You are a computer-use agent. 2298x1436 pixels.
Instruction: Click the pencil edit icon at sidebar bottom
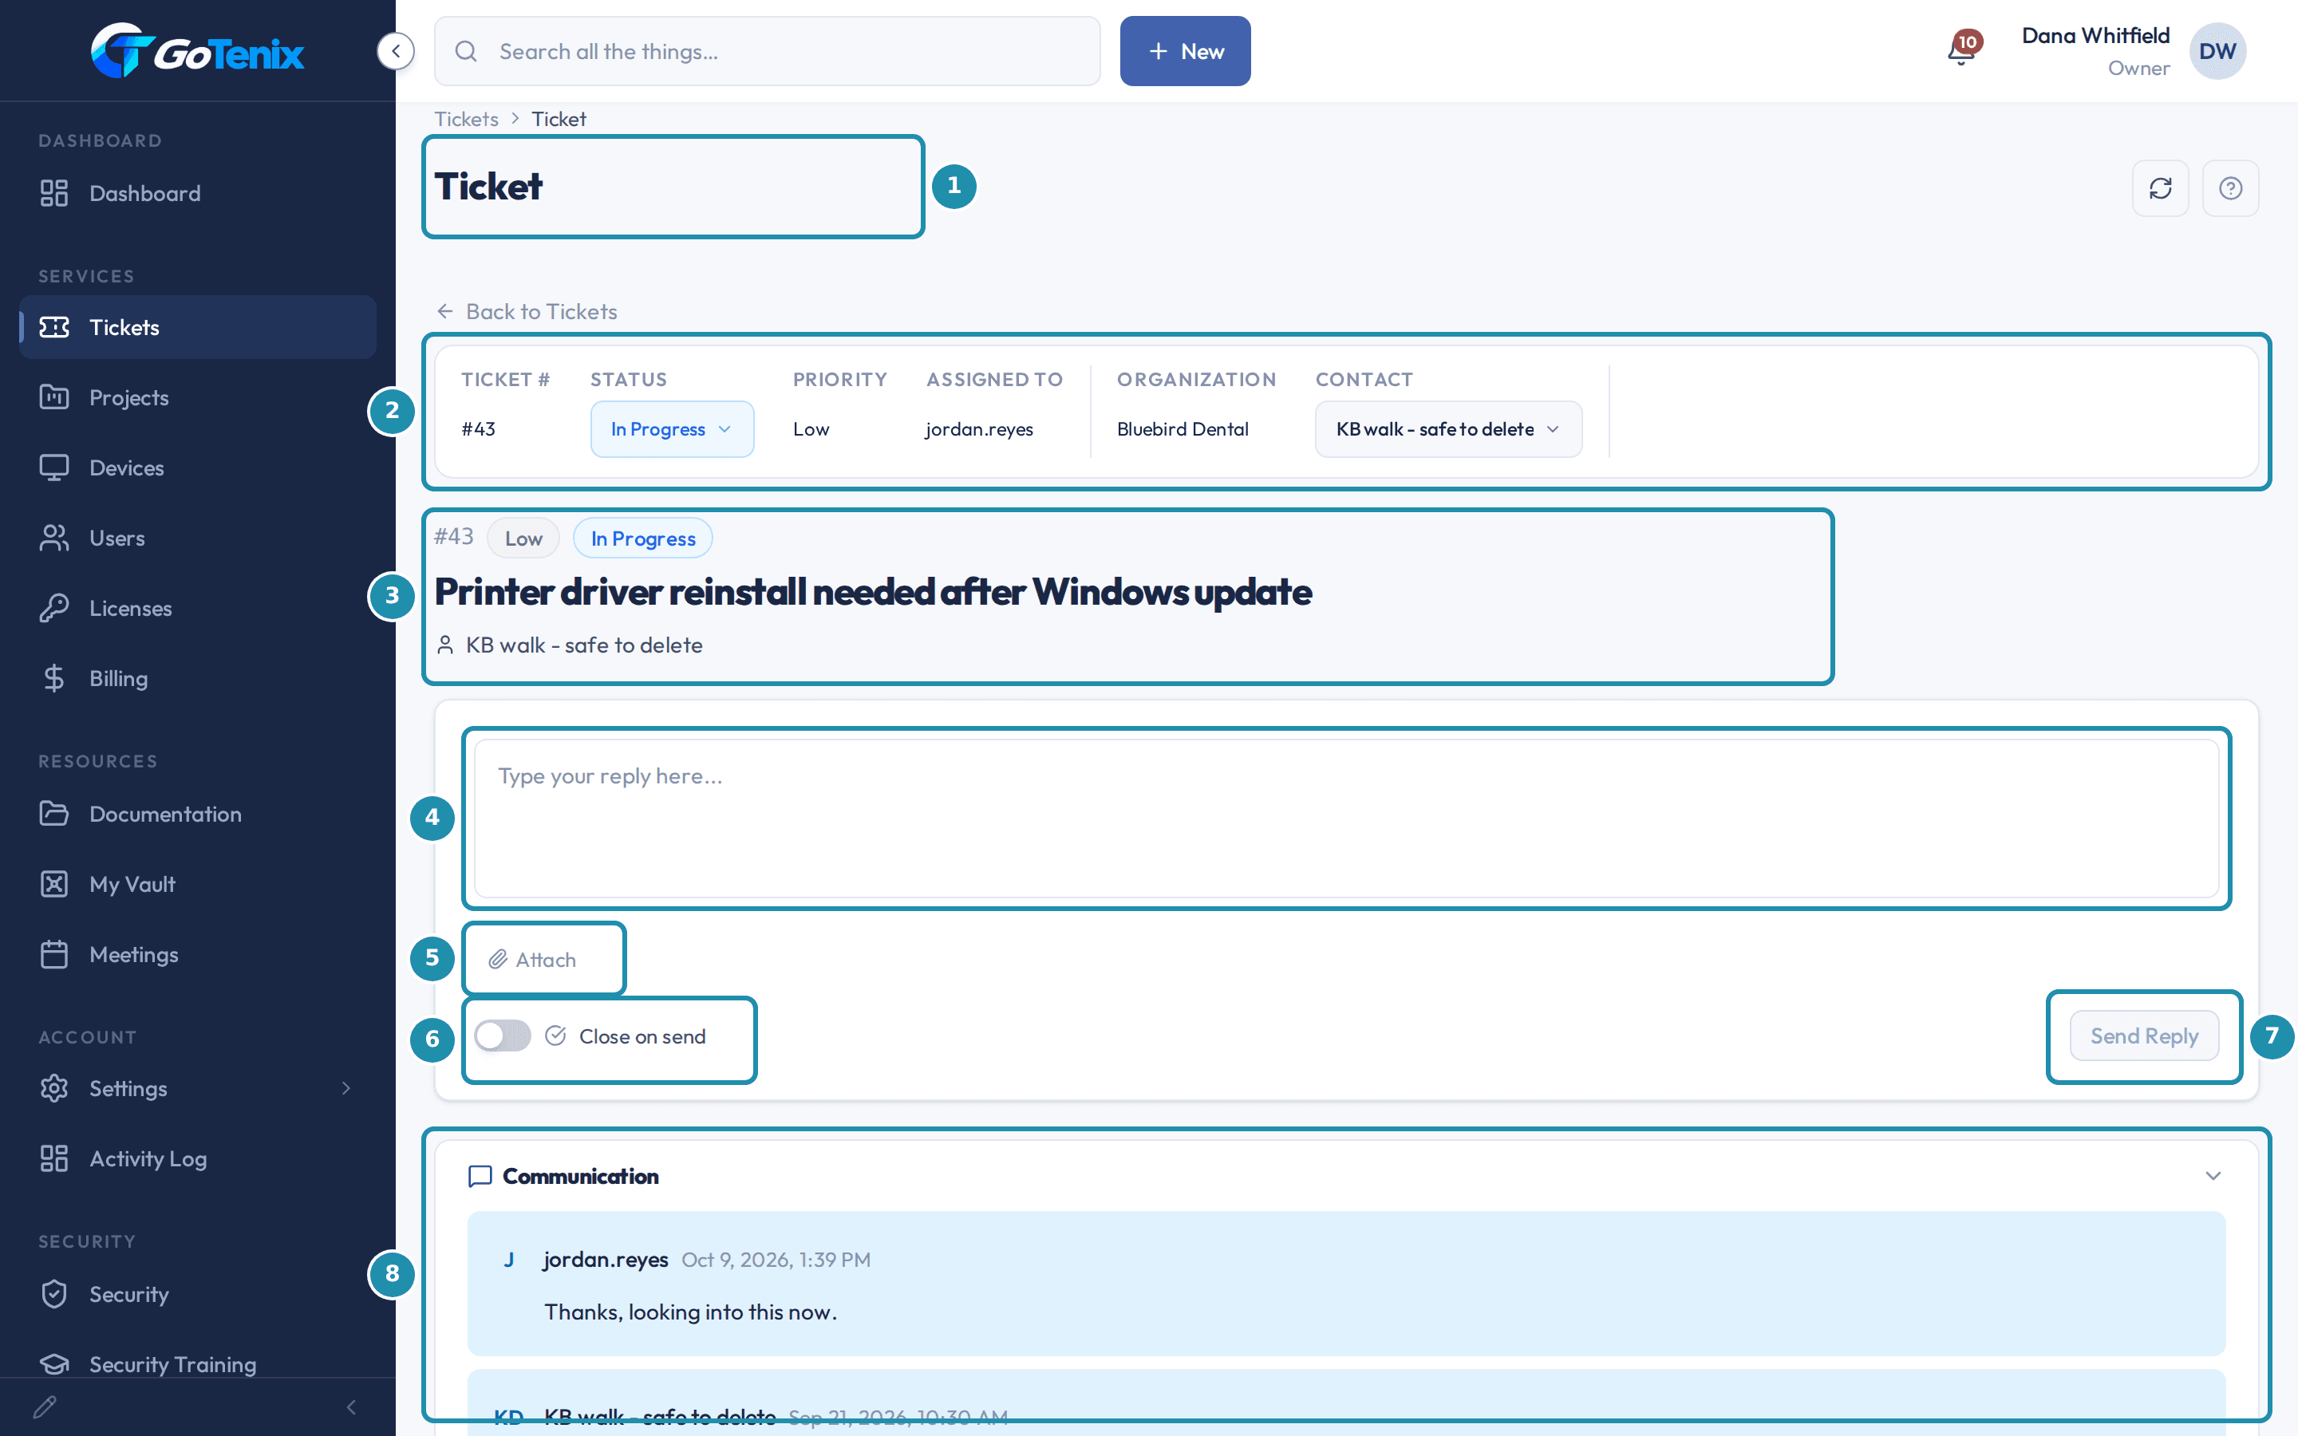tap(45, 1406)
